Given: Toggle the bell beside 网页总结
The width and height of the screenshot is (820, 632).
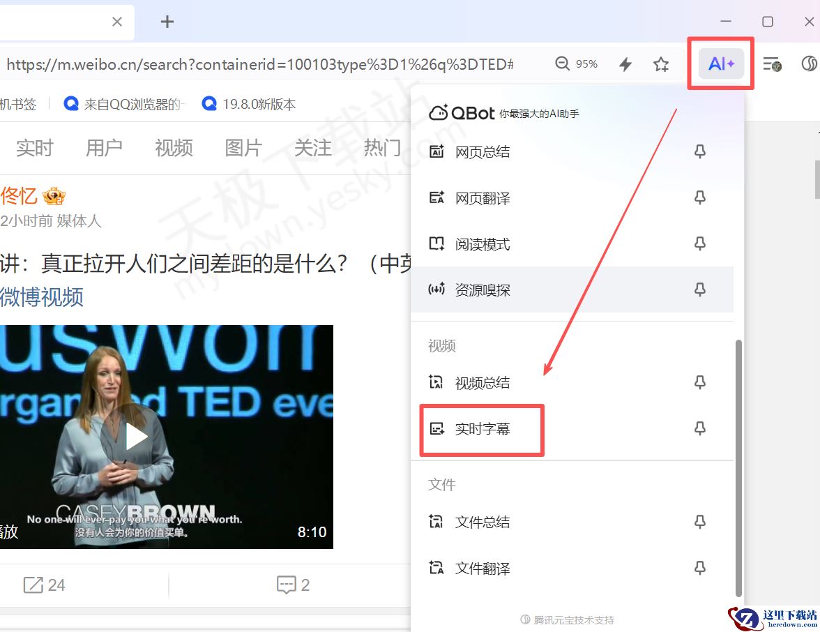Looking at the screenshot, I should (x=699, y=151).
